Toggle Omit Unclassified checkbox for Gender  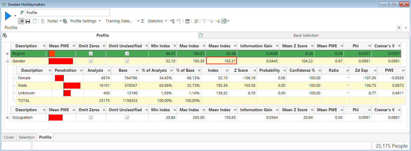(127, 61)
